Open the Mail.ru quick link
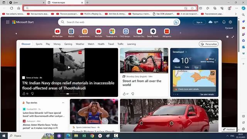This screenshot has width=247, height=139. [x=71, y=33]
